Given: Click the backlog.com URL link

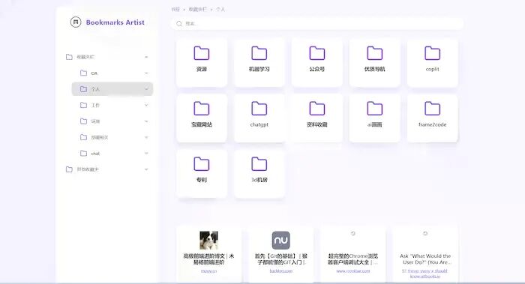Looking at the screenshot, I should (x=281, y=271).
